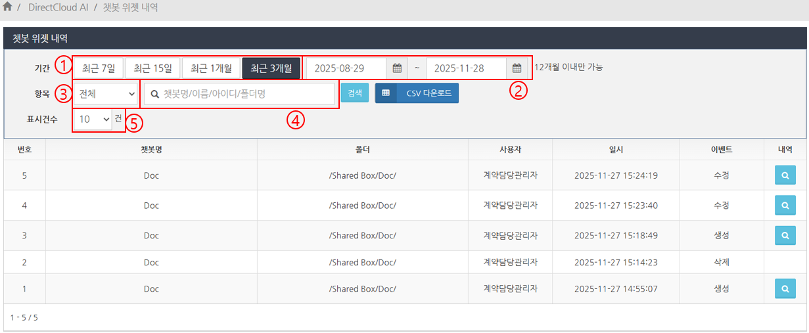Click the home icon in breadcrumb
This screenshot has width=809, height=333.
(8, 7)
